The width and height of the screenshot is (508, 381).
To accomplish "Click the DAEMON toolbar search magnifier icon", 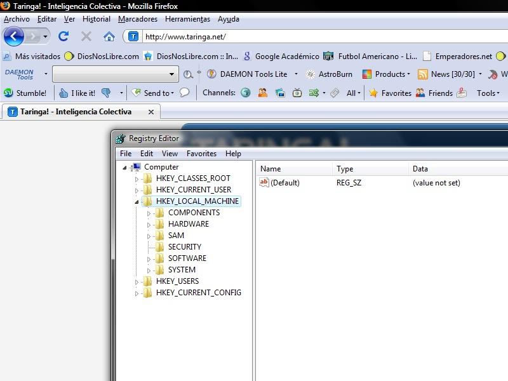I will click(187, 74).
